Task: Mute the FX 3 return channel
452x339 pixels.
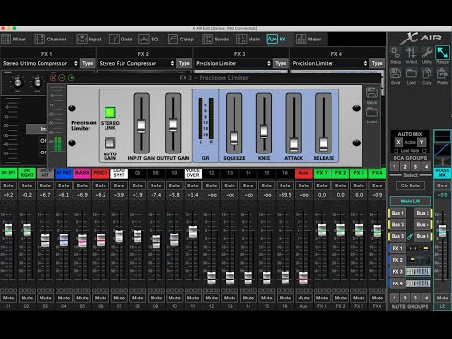Action: coord(359,298)
